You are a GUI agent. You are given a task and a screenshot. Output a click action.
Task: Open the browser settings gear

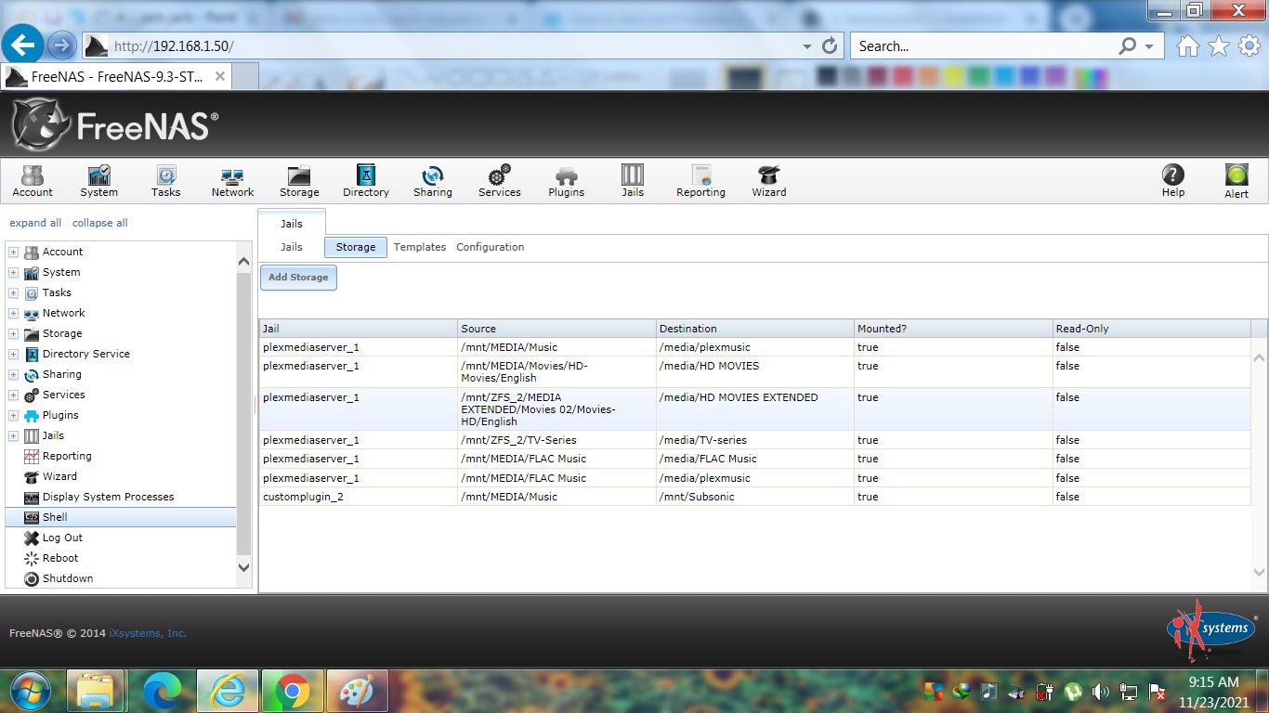[1249, 45]
